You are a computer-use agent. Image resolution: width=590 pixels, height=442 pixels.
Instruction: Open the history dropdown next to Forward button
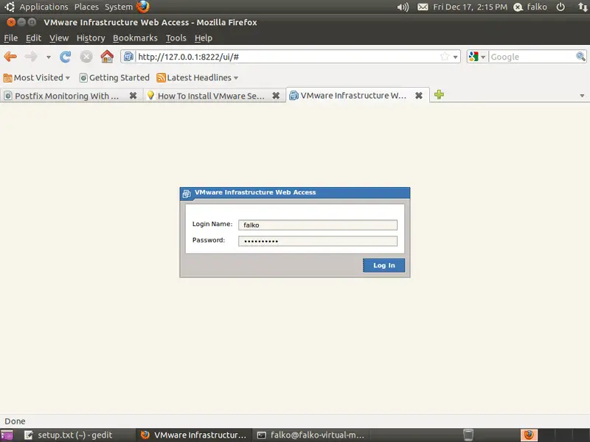tap(49, 57)
